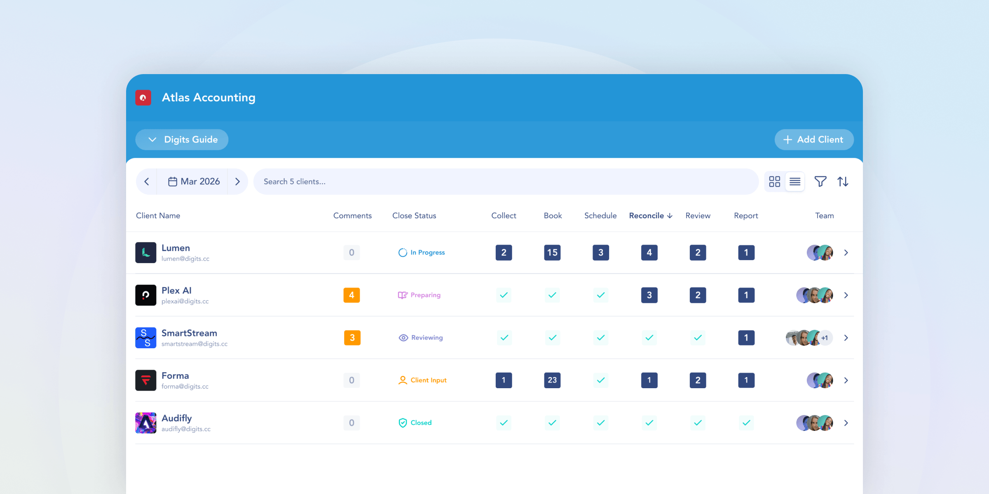Screen dimensions: 989x494
Task: Expand Audifly row chevron
Action: [x=846, y=423]
